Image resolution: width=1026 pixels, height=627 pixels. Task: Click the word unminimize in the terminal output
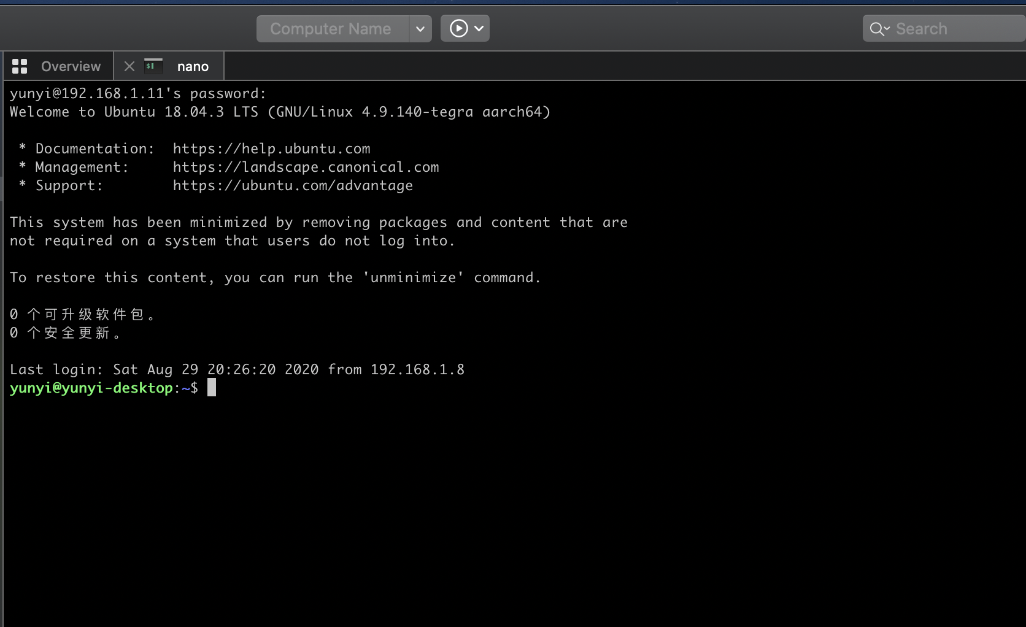[413, 277]
